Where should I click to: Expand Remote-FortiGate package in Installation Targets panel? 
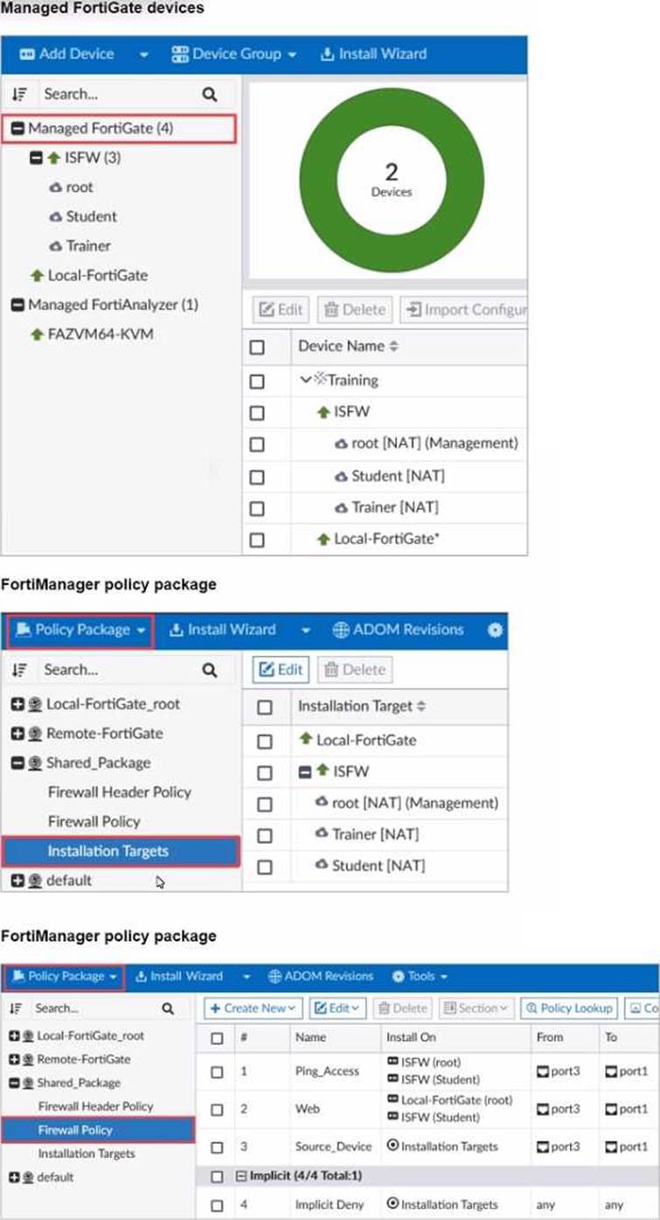(17, 734)
